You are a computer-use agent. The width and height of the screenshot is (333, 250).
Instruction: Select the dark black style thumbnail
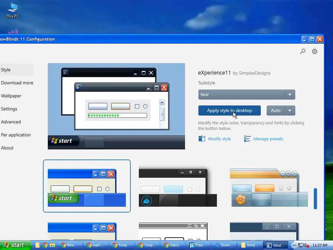[178, 187]
